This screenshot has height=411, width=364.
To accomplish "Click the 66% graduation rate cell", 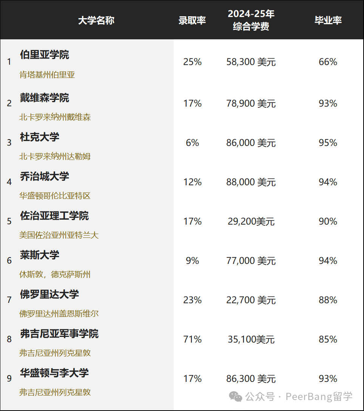I will [x=328, y=62].
